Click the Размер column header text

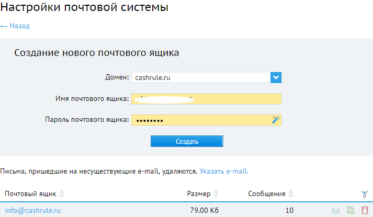click(x=199, y=193)
